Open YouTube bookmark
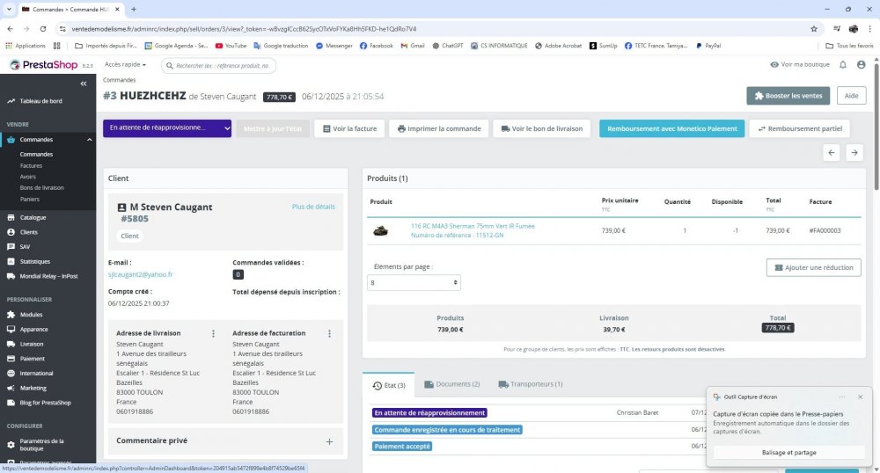 pyautogui.click(x=231, y=46)
